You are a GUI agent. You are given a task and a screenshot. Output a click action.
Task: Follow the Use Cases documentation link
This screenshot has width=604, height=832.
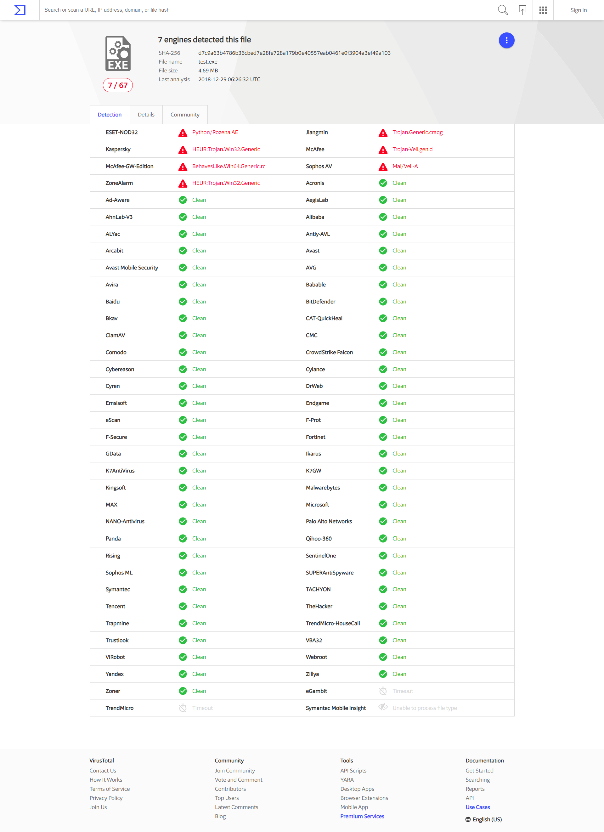[477, 807]
